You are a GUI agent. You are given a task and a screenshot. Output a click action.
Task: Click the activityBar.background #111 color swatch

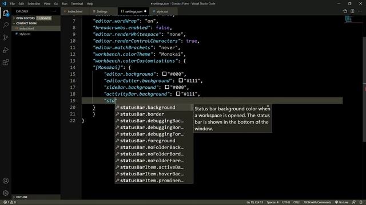178,93
